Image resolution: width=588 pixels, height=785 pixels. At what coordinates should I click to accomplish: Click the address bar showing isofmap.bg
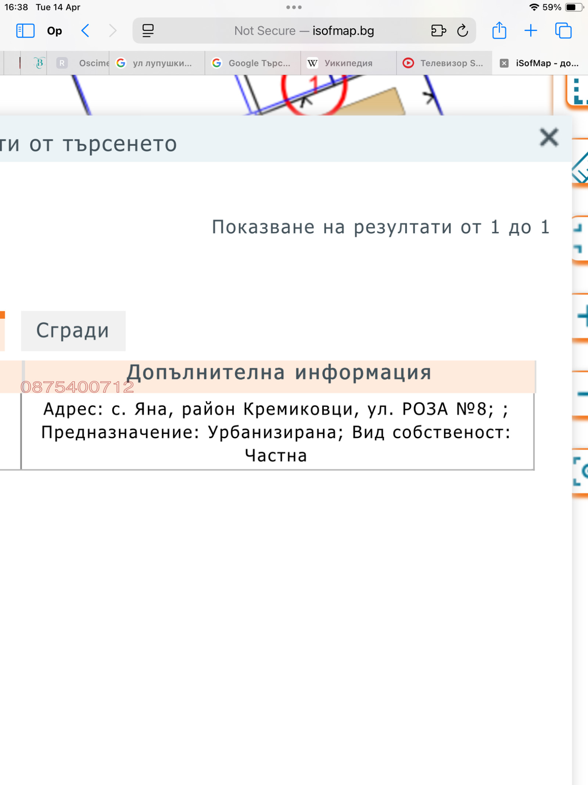(x=305, y=31)
